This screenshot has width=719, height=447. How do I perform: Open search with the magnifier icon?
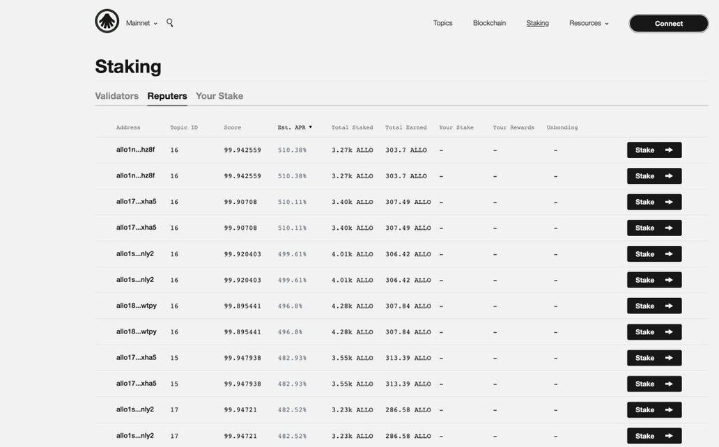[170, 23]
